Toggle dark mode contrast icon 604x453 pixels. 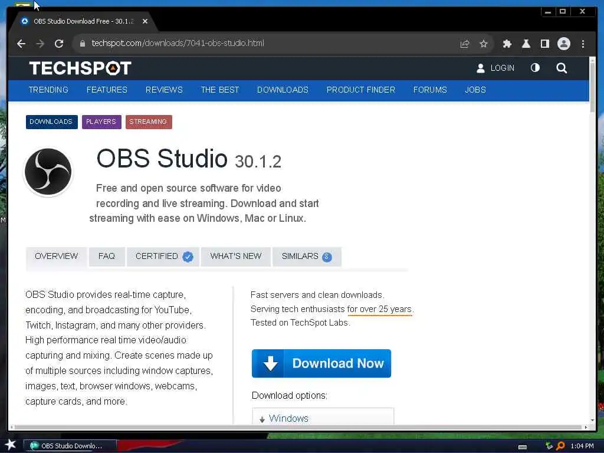click(535, 68)
